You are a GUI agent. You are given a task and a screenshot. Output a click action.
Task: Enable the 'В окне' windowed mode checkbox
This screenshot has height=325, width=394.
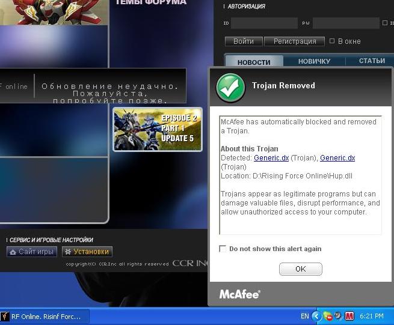tap(332, 41)
